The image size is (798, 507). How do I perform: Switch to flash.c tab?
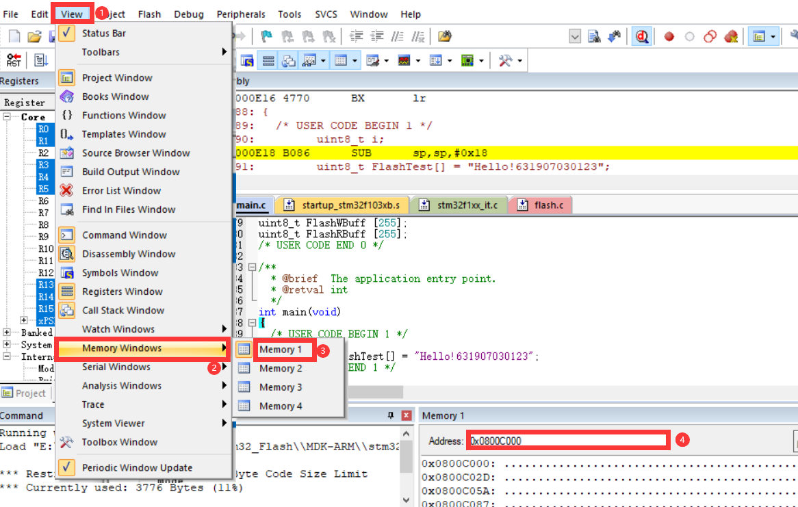(x=541, y=205)
